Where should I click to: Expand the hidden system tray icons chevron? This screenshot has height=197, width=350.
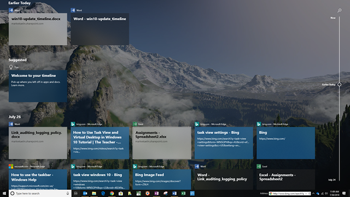click(x=313, y=193)
